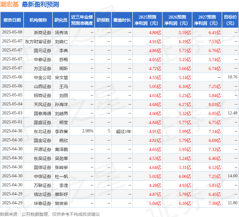The height and width of the screenshot is (217, 239).
Task: Click the 东方财富证券 institution cell
Action: pos(38,42)
